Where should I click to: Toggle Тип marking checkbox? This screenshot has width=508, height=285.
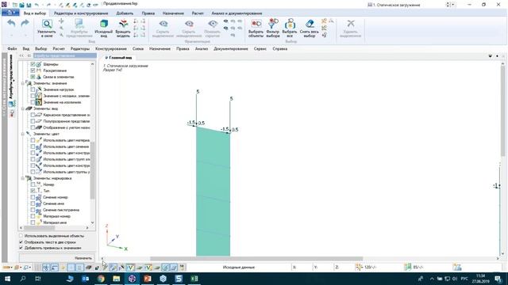33,191
